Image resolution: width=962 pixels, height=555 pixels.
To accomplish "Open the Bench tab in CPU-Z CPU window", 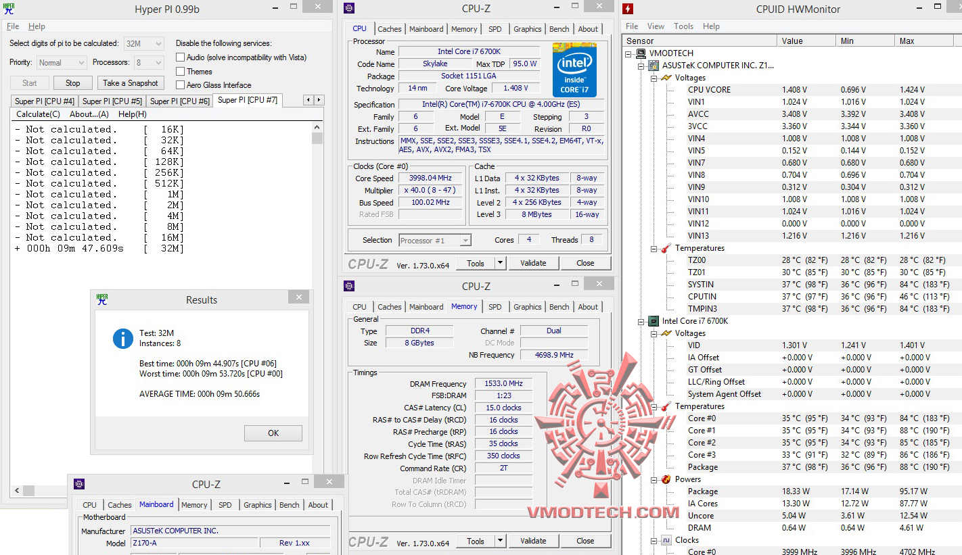I will click(x=559, y=29).
